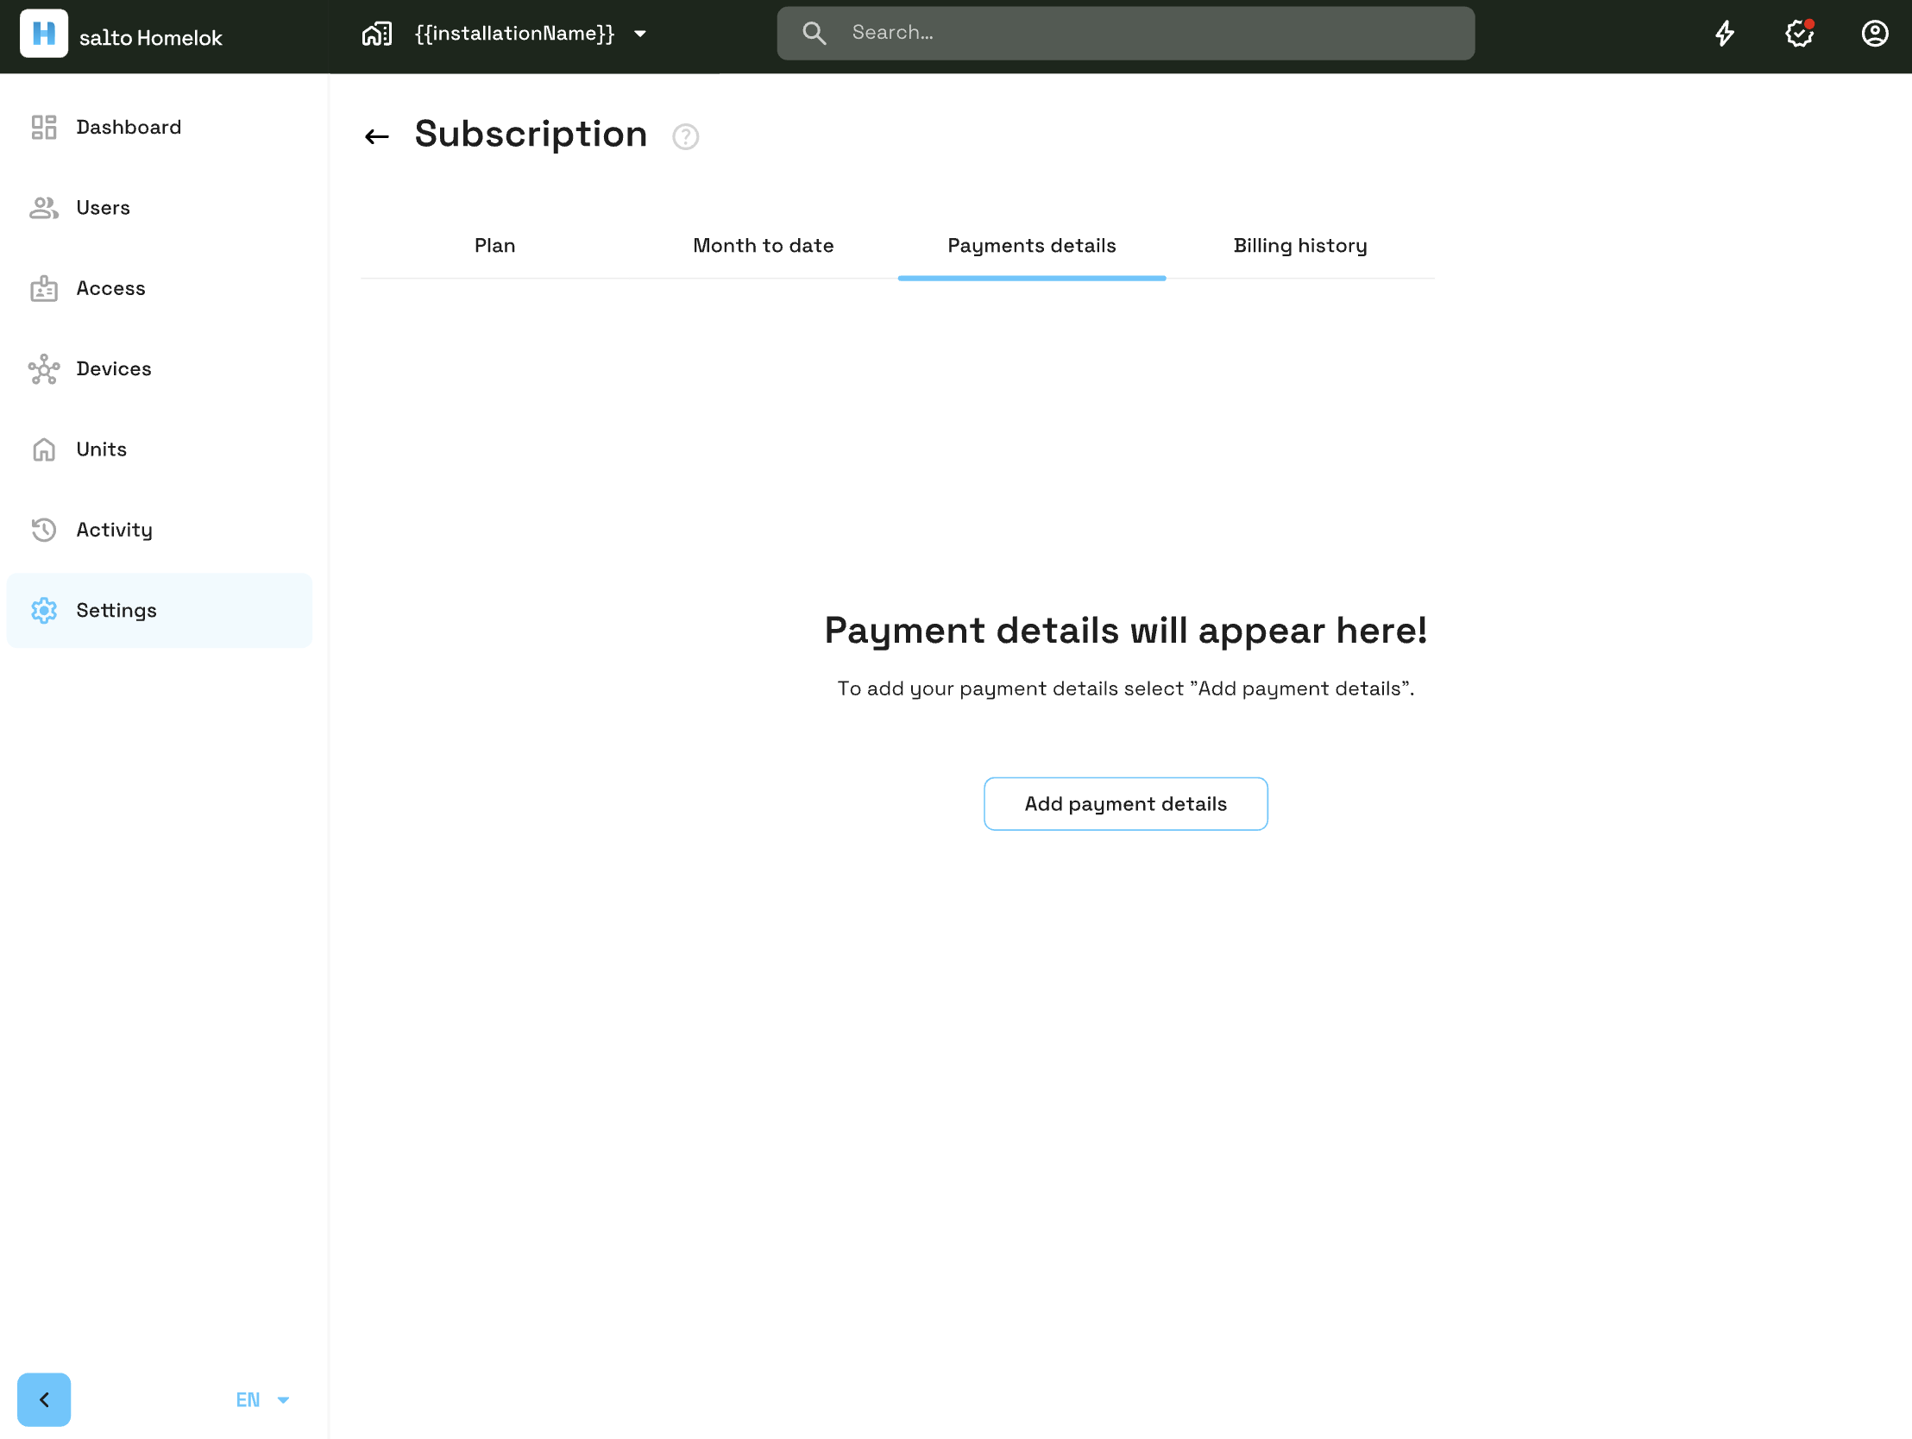Open the user account profile icon
Image resolution: width=1912 pixels, height=1439 pixels.
tap(1875, 34)
